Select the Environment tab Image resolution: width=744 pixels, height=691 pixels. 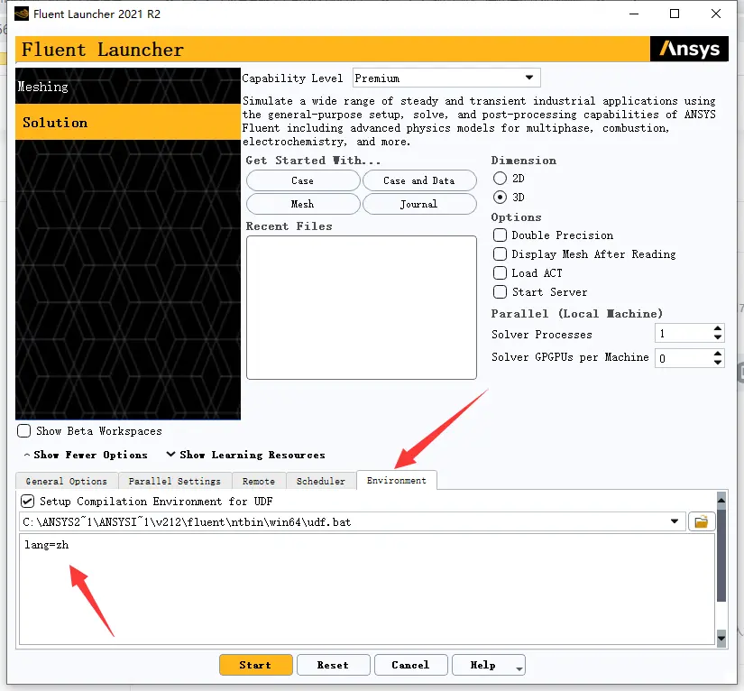[397, 480]
